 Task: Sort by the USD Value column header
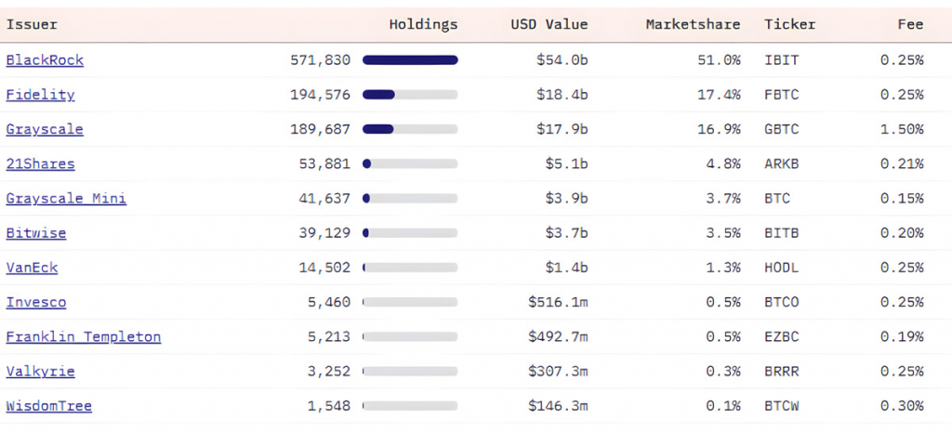[549, 24]
